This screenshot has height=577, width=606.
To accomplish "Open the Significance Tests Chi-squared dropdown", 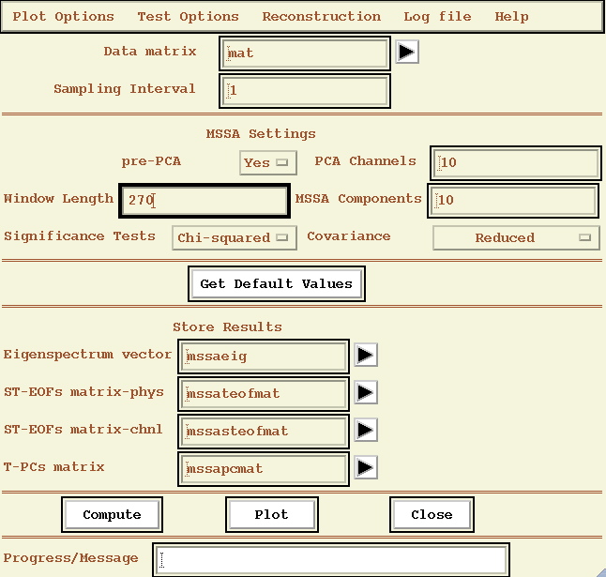I will point(235,237).
